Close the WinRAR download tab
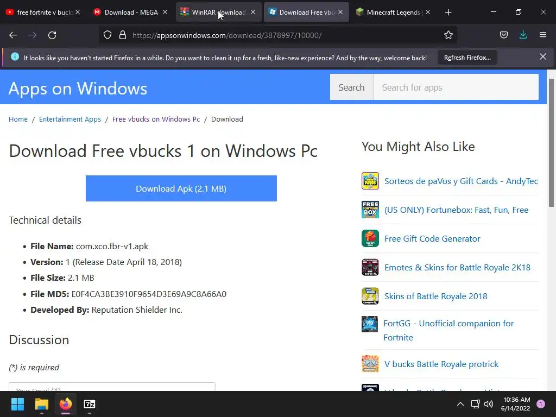This screenshot has width=556, height=417. coord(253,12)
